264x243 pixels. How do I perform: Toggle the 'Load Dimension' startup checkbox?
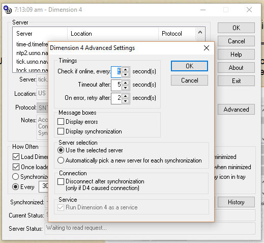[x=16, y=156]
